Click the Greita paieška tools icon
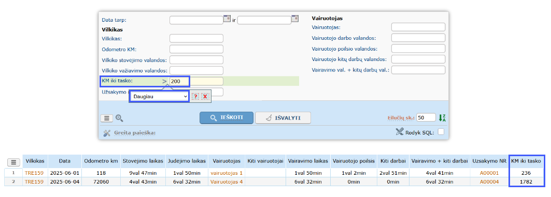Screen dimensions: 551x197 (107, 133)
